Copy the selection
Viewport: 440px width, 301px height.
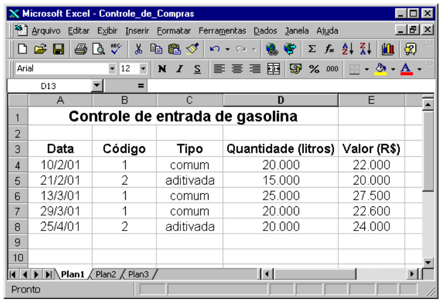pyautogui.click(x=156, y=50)
